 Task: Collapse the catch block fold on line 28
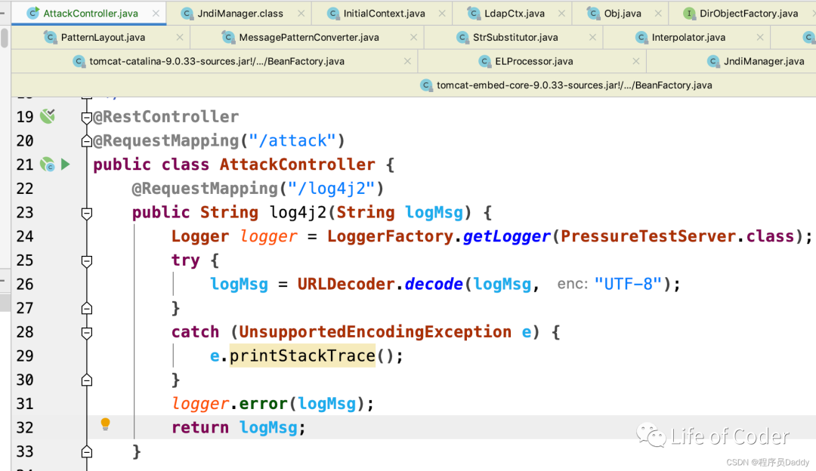pos(87,333)
